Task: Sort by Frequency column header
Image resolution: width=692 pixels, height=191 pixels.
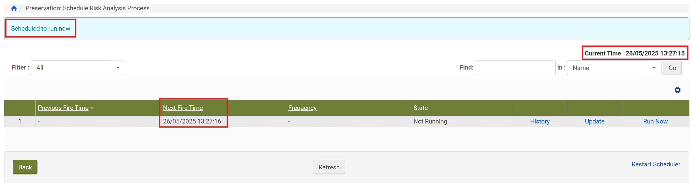Action: (x=302, y=108)
